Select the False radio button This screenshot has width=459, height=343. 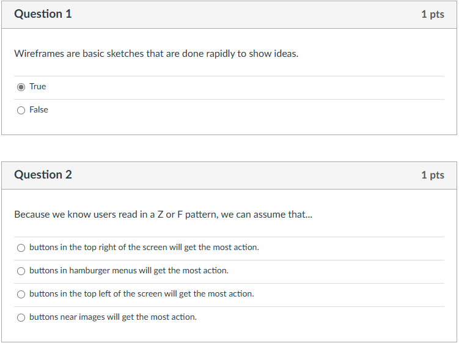click(x=21, y=110)
